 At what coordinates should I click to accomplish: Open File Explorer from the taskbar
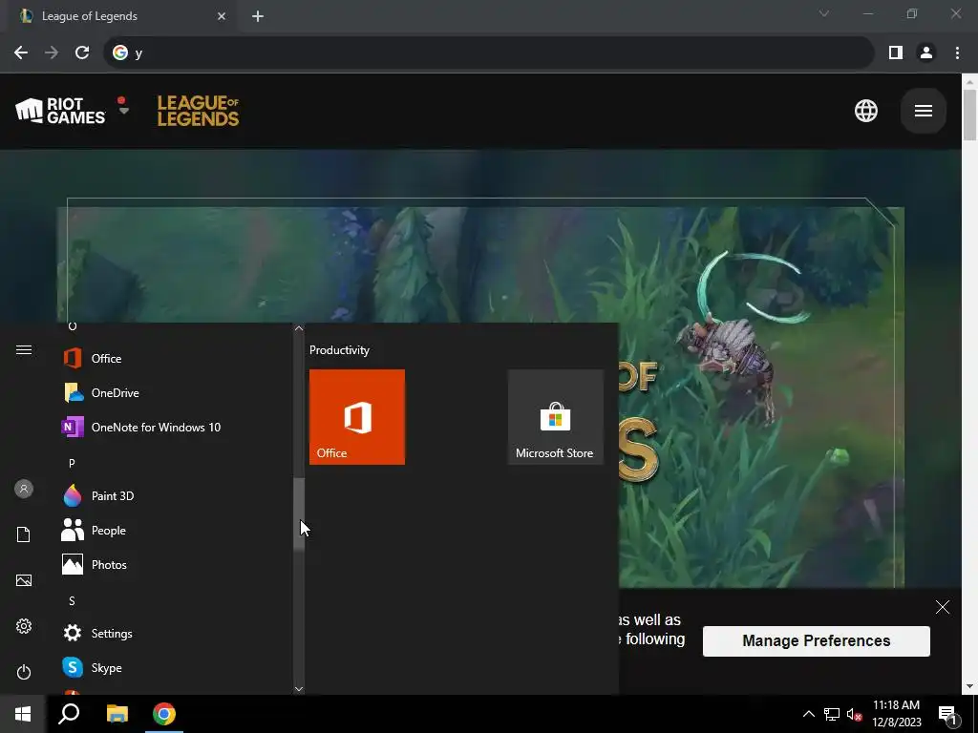point(117,714)
